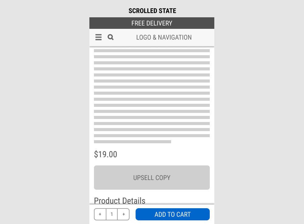Click empty header space right of LOGO & NAVIGATION
Image resolution: width=304 pixels, height=224 pixels.
click(204, 37)
